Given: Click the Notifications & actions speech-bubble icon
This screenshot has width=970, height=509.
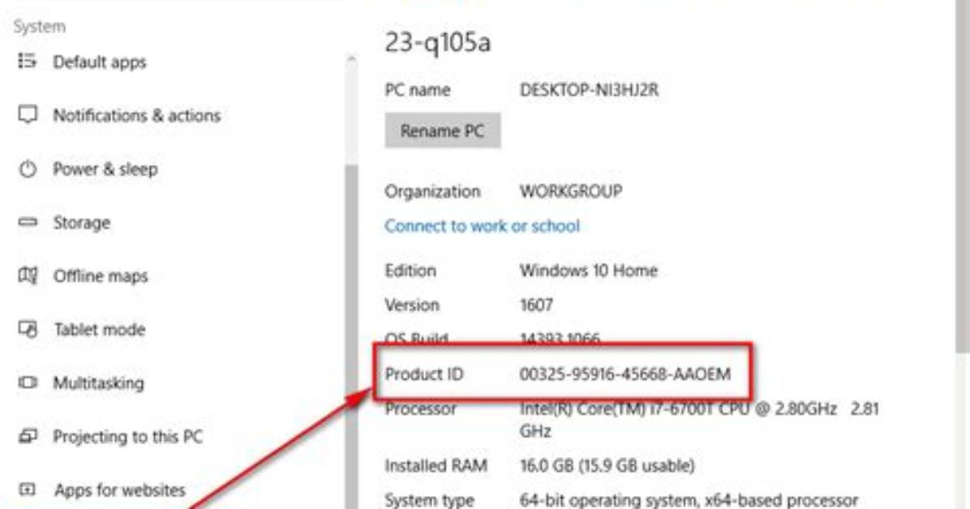Looking at the screenshot, I should tap(28, 115).
